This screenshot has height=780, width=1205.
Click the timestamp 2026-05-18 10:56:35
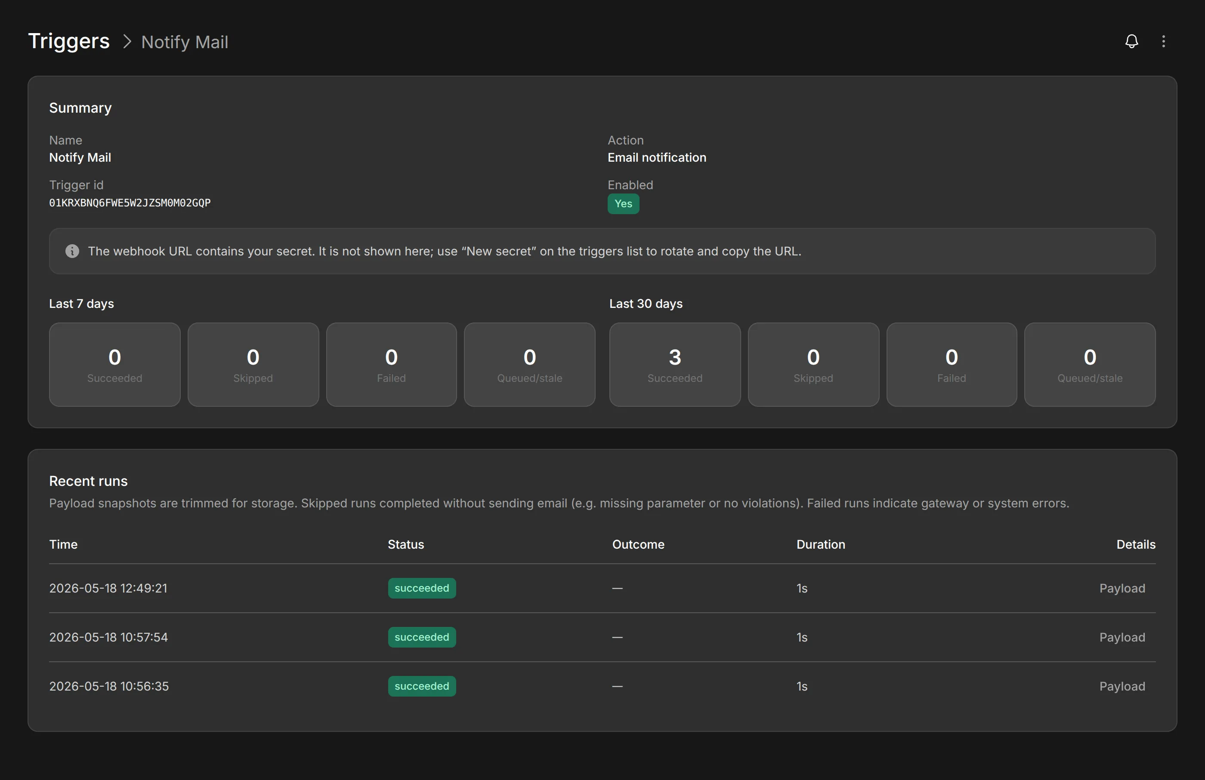coord(109,686)
